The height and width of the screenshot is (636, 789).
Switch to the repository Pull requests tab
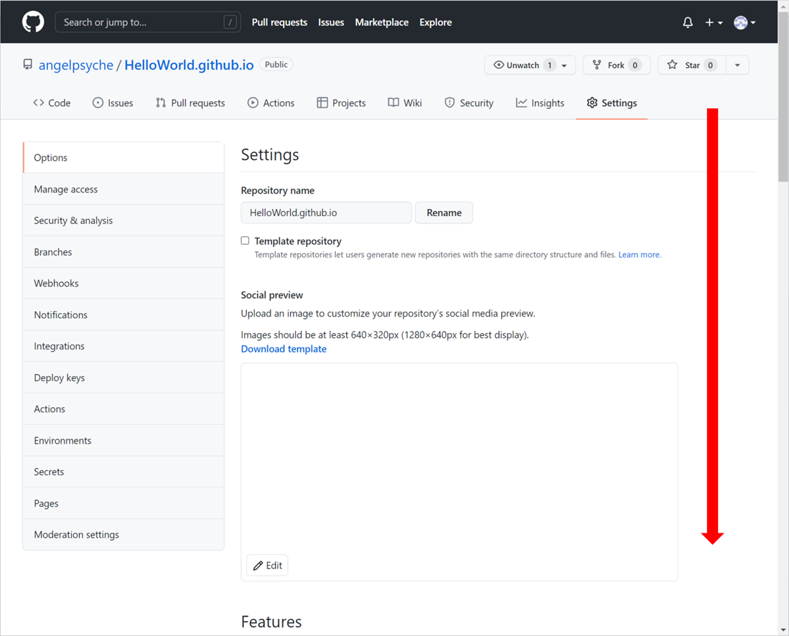(x=190, y=103)
